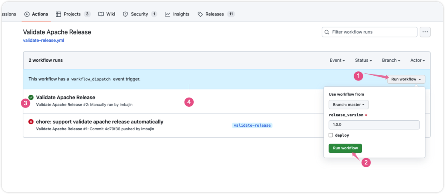Click the Security counter badge 1
Viewport: 445px width, 194px height.
154,14
